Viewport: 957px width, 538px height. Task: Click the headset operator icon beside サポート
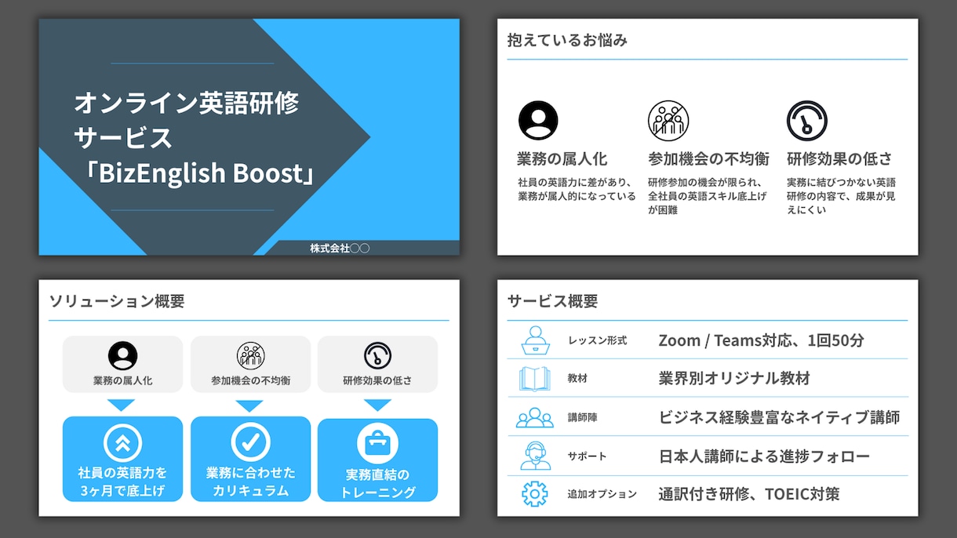(x=535, y=456)
